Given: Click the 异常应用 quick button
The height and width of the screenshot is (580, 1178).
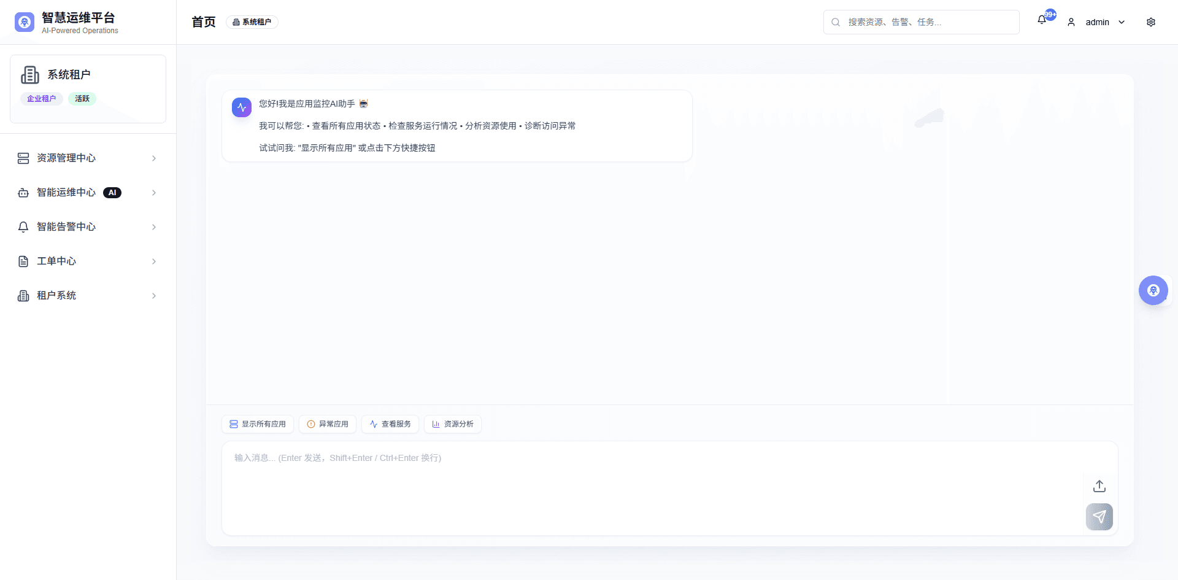Looking at the screenshot, I should (x=328, y=424).
